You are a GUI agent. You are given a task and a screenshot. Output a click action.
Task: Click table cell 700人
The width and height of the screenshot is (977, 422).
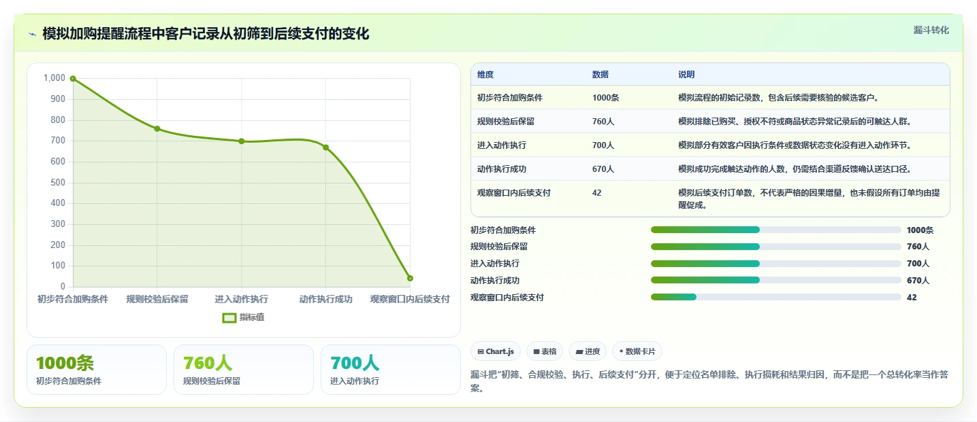[603, 145]
